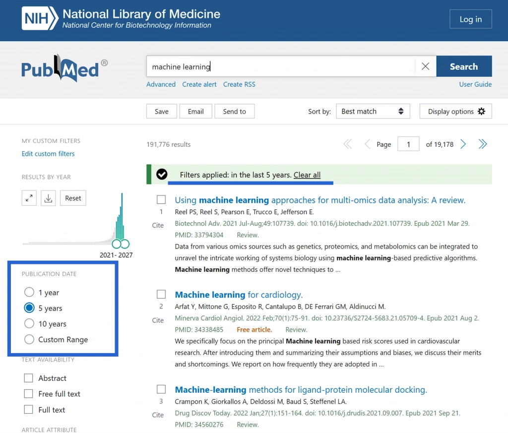Click the 2021-2027 year range label

click(116, 255)
